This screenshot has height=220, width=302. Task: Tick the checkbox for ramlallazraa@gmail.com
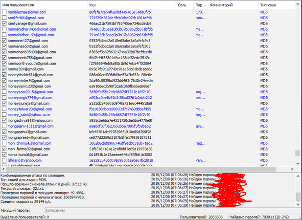click(4, 12)
